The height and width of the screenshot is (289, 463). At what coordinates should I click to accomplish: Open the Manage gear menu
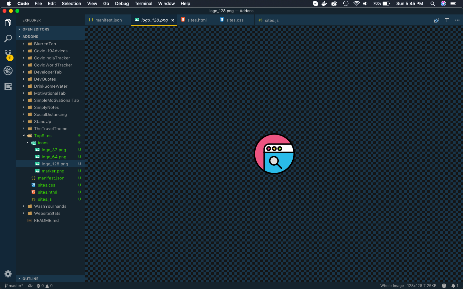pyautogui.click(x=8, y=274)
